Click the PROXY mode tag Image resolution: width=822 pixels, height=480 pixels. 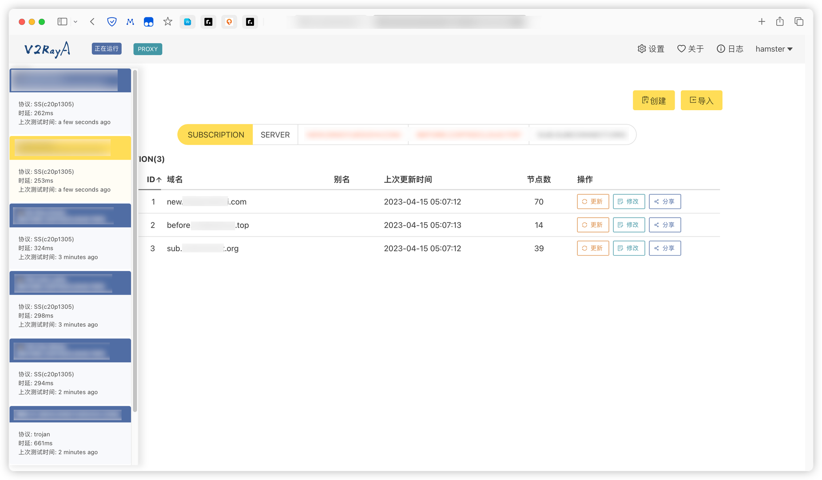coord(147,49)
